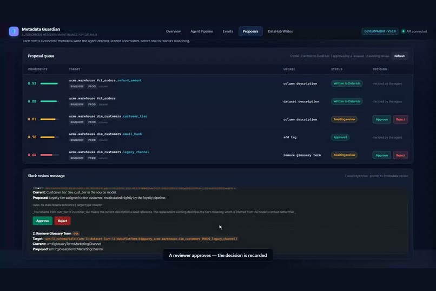
Task: Click PROD tag on legacy_channel row
Action: [x=92, y=158]
